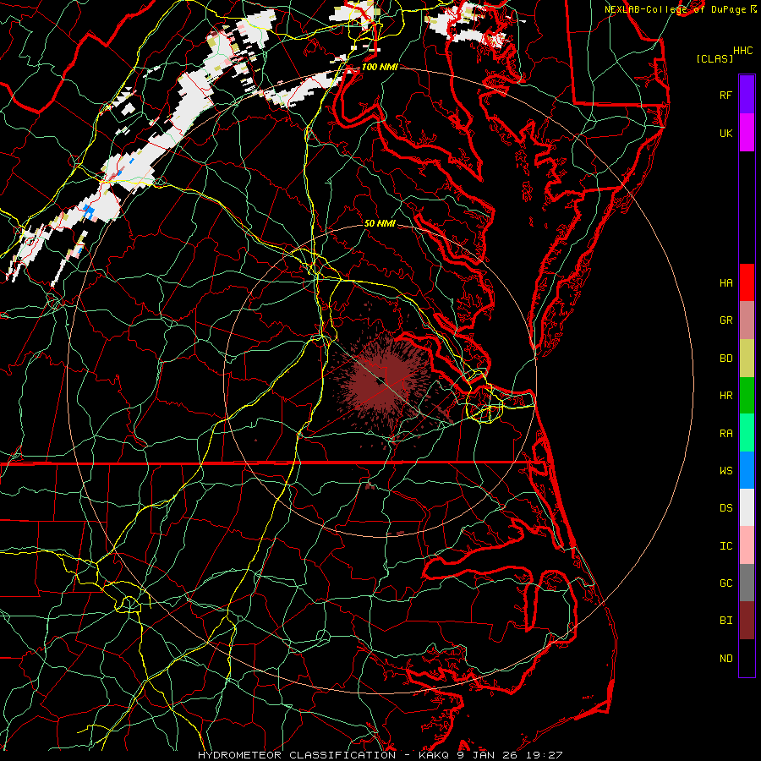The image size is (761, 761).
Task: Click the 'WS' legend label text
Action: tap(725, 471)
